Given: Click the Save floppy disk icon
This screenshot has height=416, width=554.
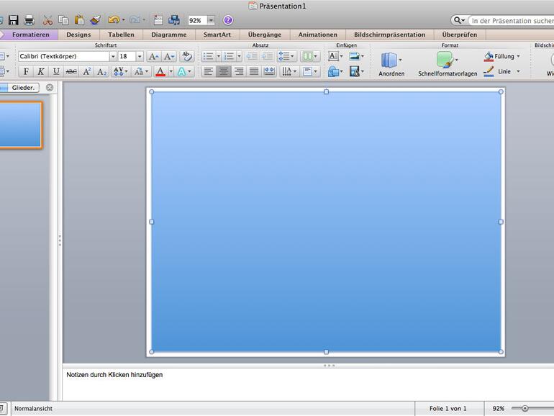Looking at the screenshot, I should click(13, 20).
